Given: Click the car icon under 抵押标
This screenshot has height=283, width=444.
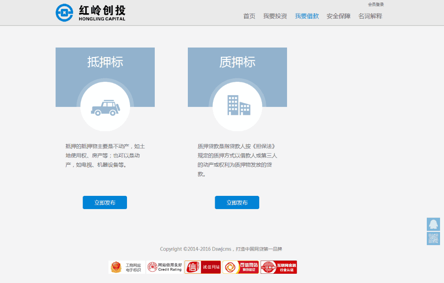Looking at the screenshot, I should 105,107.
